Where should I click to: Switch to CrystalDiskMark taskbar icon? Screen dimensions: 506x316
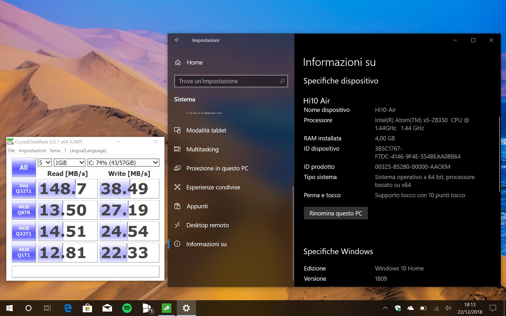167,308
